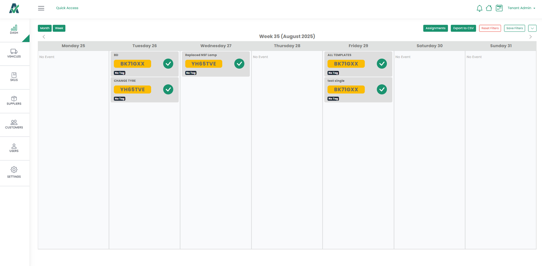The width and height of the screenshot is (542, 266).
Task: Open the notifications bell
Action: coord(479,8)
